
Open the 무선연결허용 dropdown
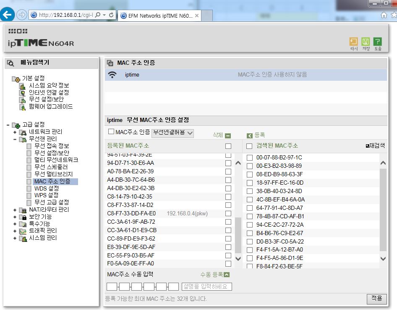click(x=172, y=133)
